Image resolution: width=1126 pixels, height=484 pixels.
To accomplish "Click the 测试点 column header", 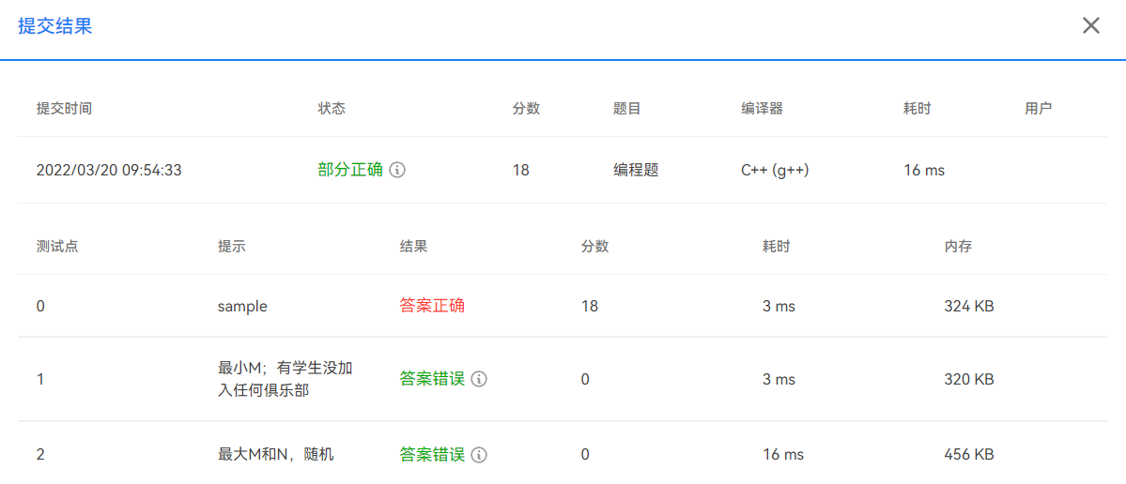I will click(56, 247).
